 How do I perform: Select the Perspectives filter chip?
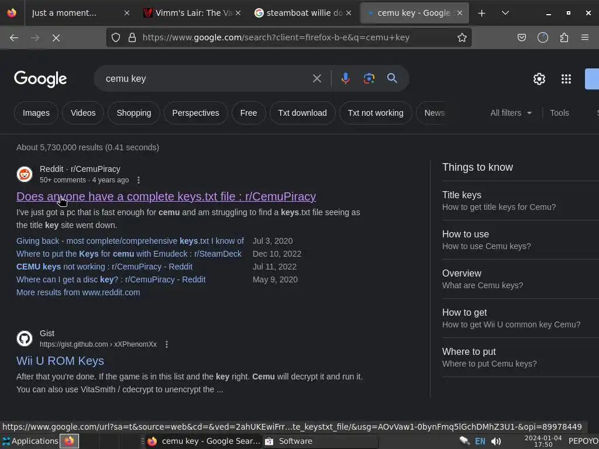[x=195, y=113]
